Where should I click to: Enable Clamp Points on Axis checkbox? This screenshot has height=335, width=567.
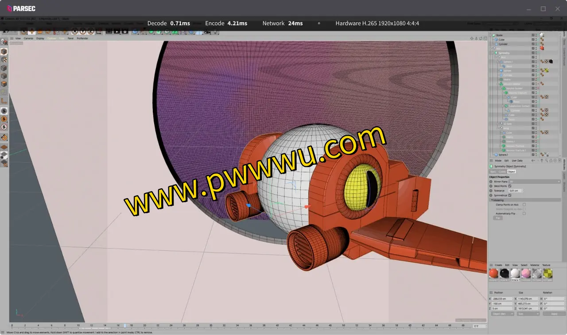point(524,205)
